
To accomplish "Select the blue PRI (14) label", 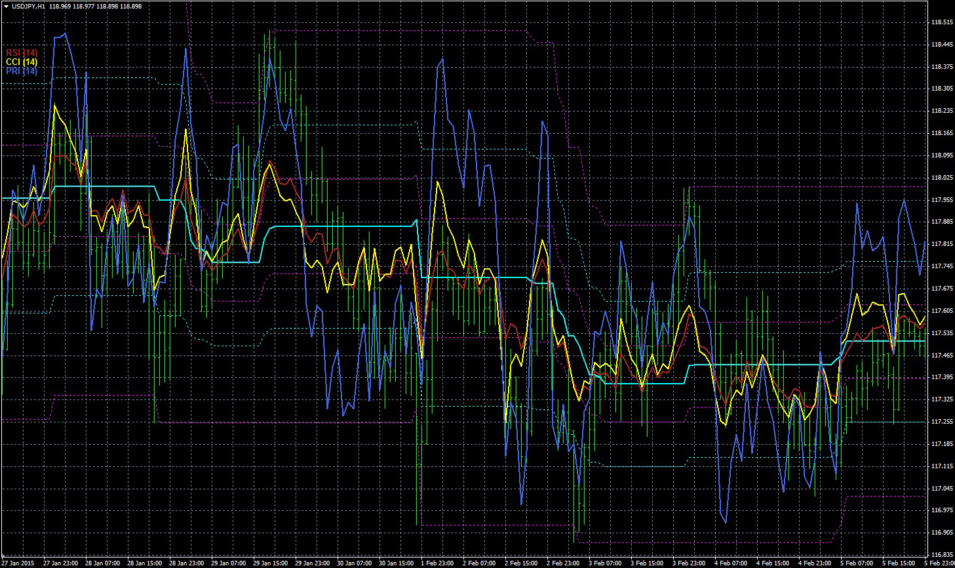I will point(22,71).
